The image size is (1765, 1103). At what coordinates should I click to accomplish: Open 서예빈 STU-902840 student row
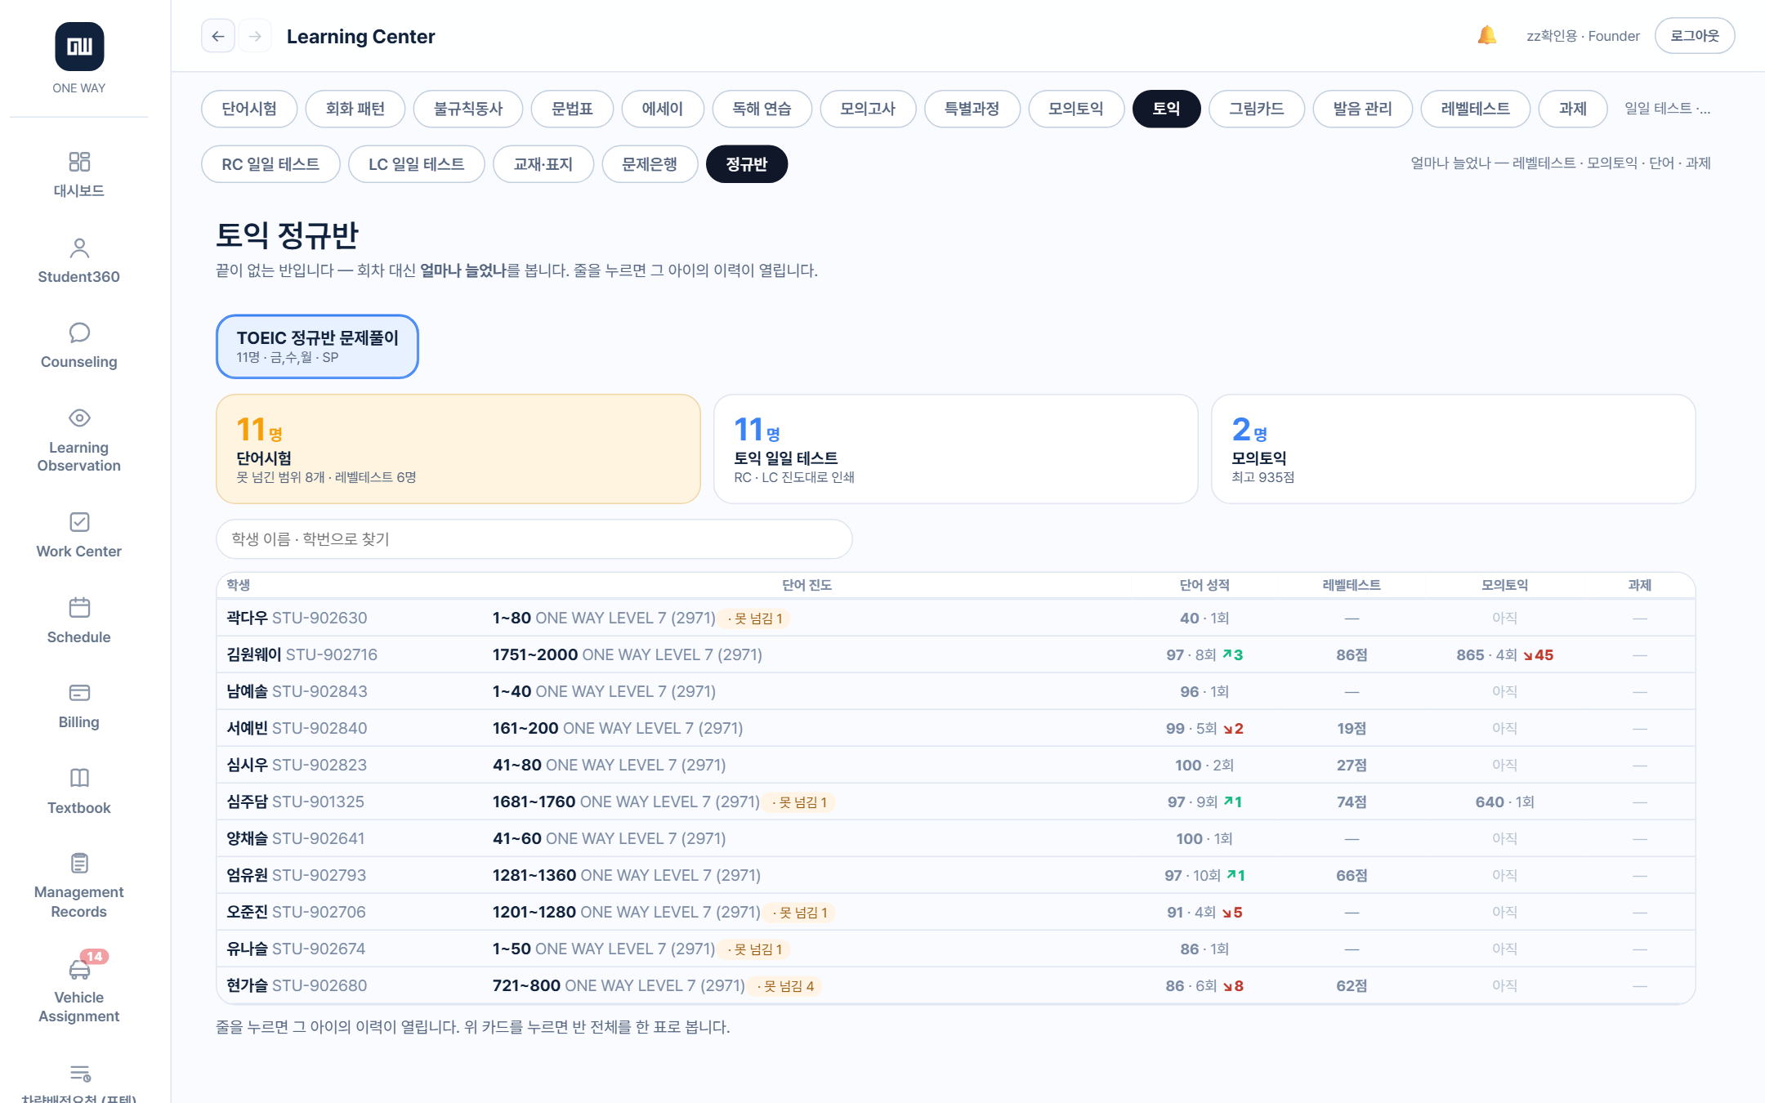[956, 729]
